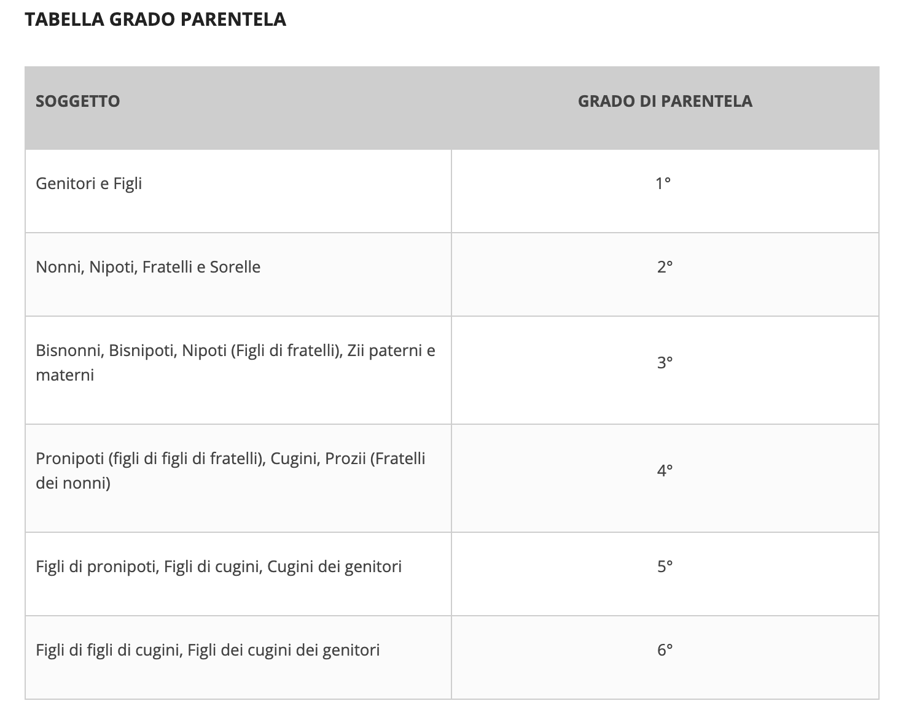This screenshot has width=898, height=717.
Task: Select the Pronipoti, Cugini, Prozii cell
Action: point(238,478)
